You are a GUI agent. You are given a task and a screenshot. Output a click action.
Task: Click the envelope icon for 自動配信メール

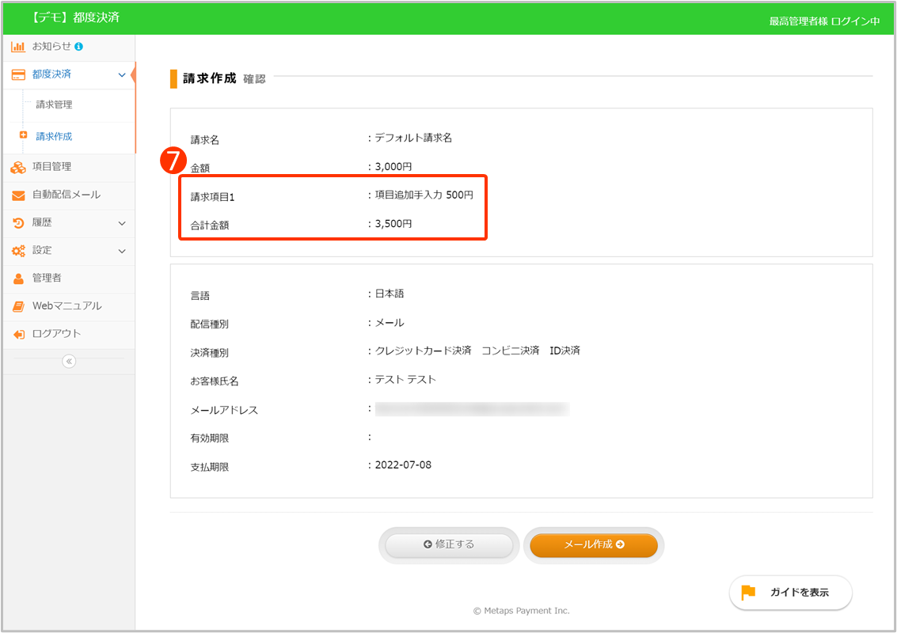(x=18, y=195)
